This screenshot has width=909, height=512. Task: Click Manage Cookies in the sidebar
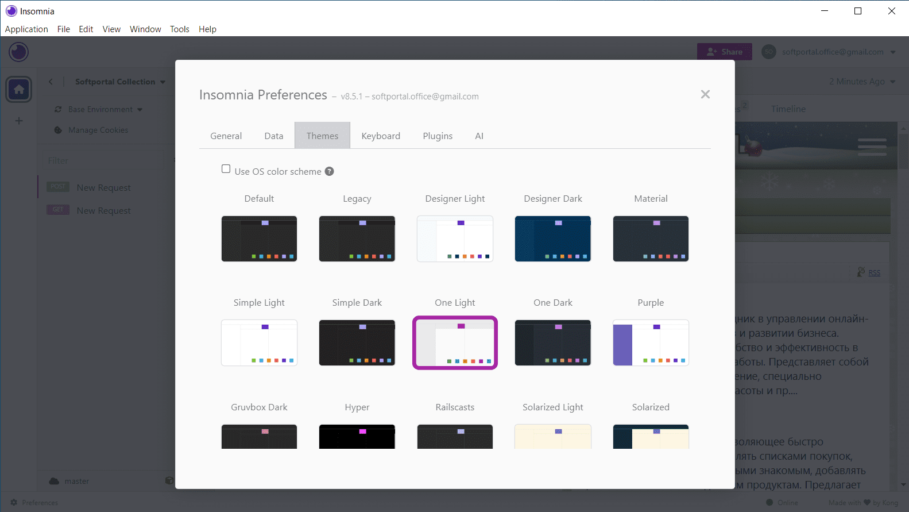98,130
